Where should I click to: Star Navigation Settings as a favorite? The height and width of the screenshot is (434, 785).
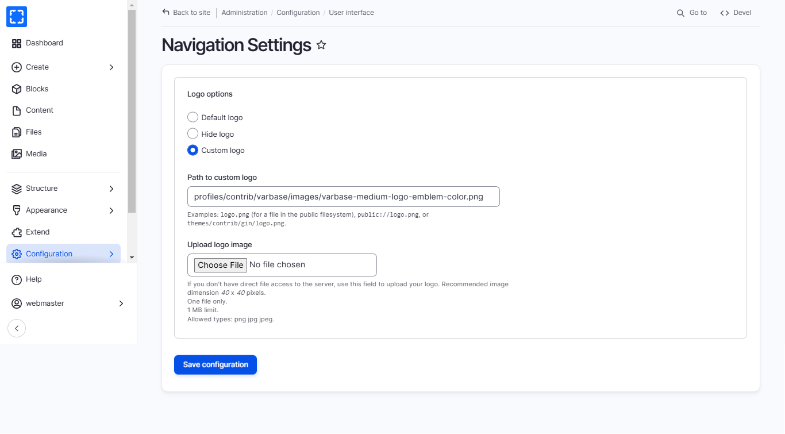[321, 45]
